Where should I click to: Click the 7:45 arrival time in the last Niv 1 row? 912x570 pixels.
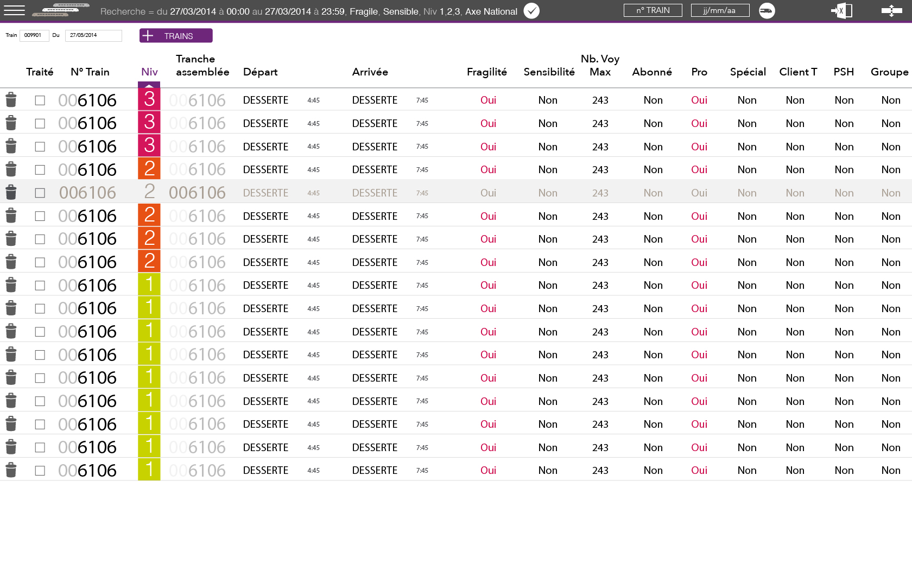tap(422, 471)
